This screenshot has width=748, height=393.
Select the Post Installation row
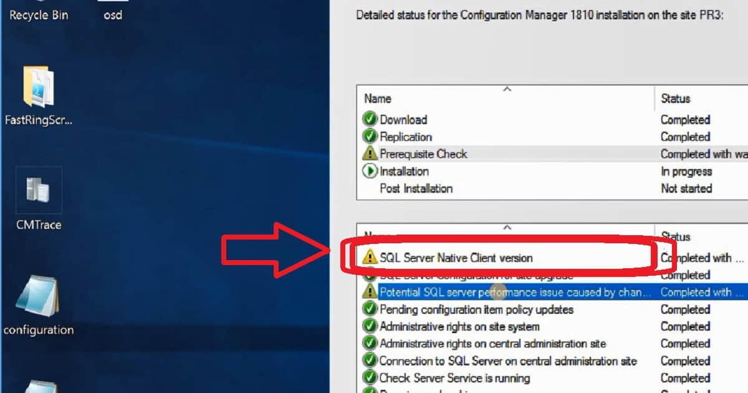tap(552, 188)
